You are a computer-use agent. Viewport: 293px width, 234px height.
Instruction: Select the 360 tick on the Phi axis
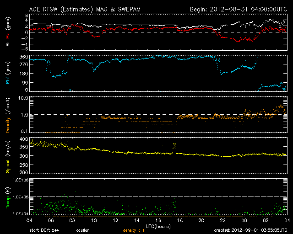24,57
